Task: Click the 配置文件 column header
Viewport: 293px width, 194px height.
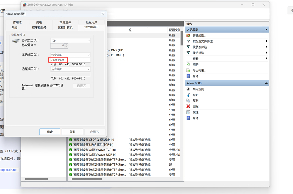Action: [174, 30]
